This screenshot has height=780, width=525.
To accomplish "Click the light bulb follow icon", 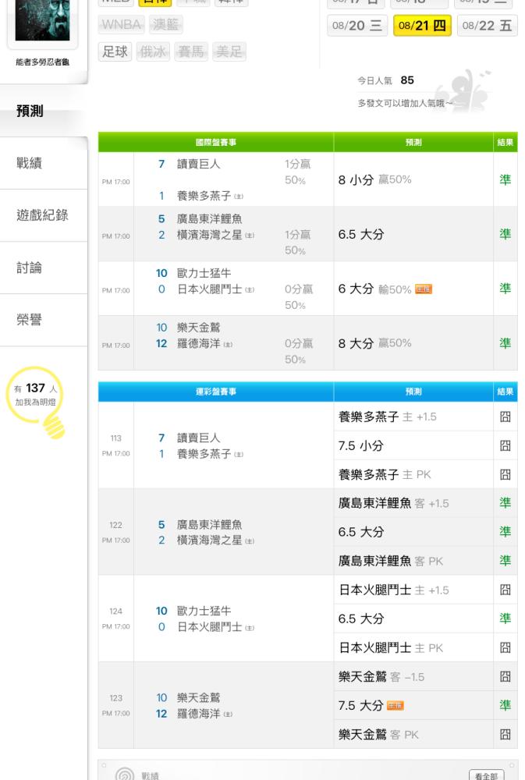I will click(53, 424).
